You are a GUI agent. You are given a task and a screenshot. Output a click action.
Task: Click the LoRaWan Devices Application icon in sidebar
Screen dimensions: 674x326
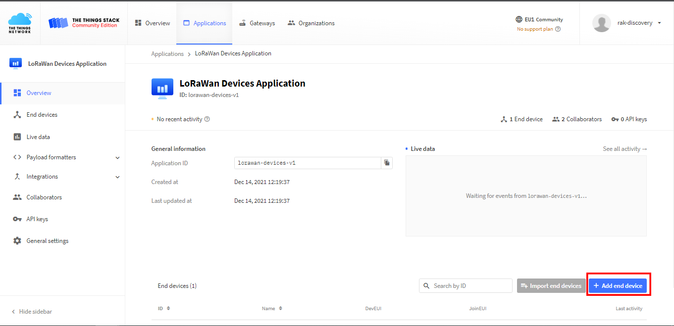click(x=15, y=63)
